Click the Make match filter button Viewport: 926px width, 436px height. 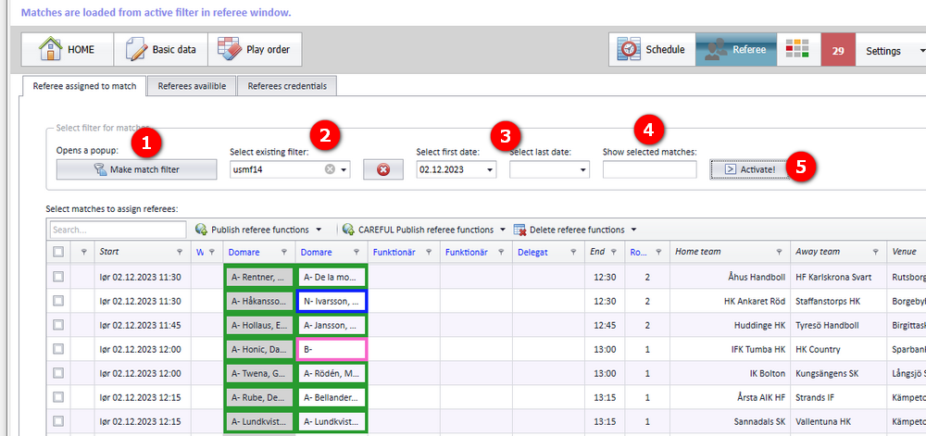pyautogui.click(x=136, y=169)
